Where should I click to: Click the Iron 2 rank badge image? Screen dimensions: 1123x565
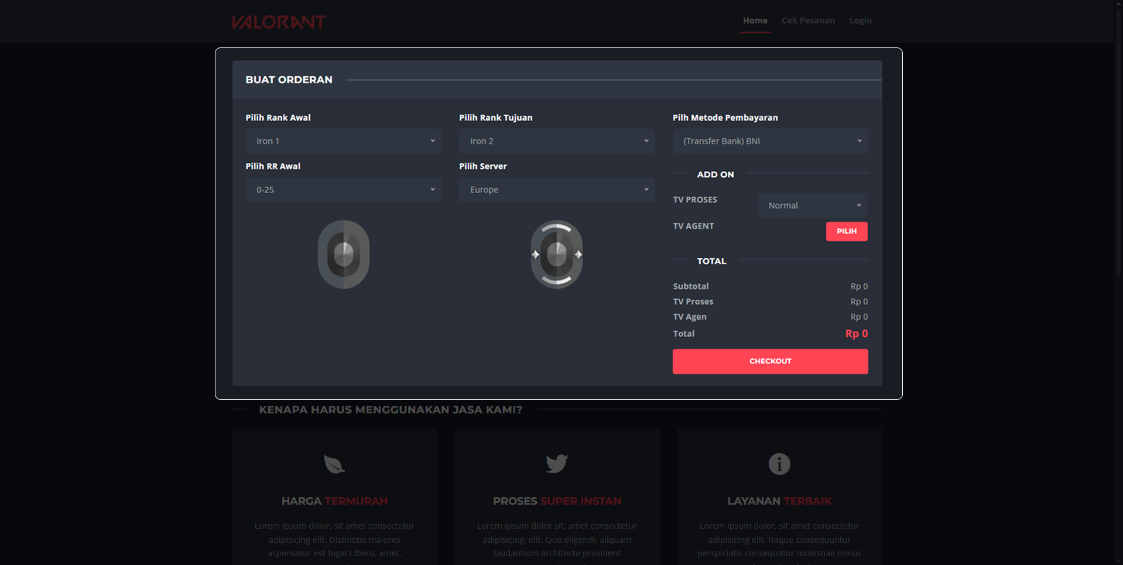tap(557, 254)
